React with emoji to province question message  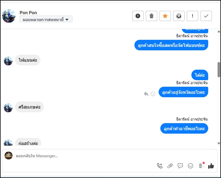pos(153,94)
